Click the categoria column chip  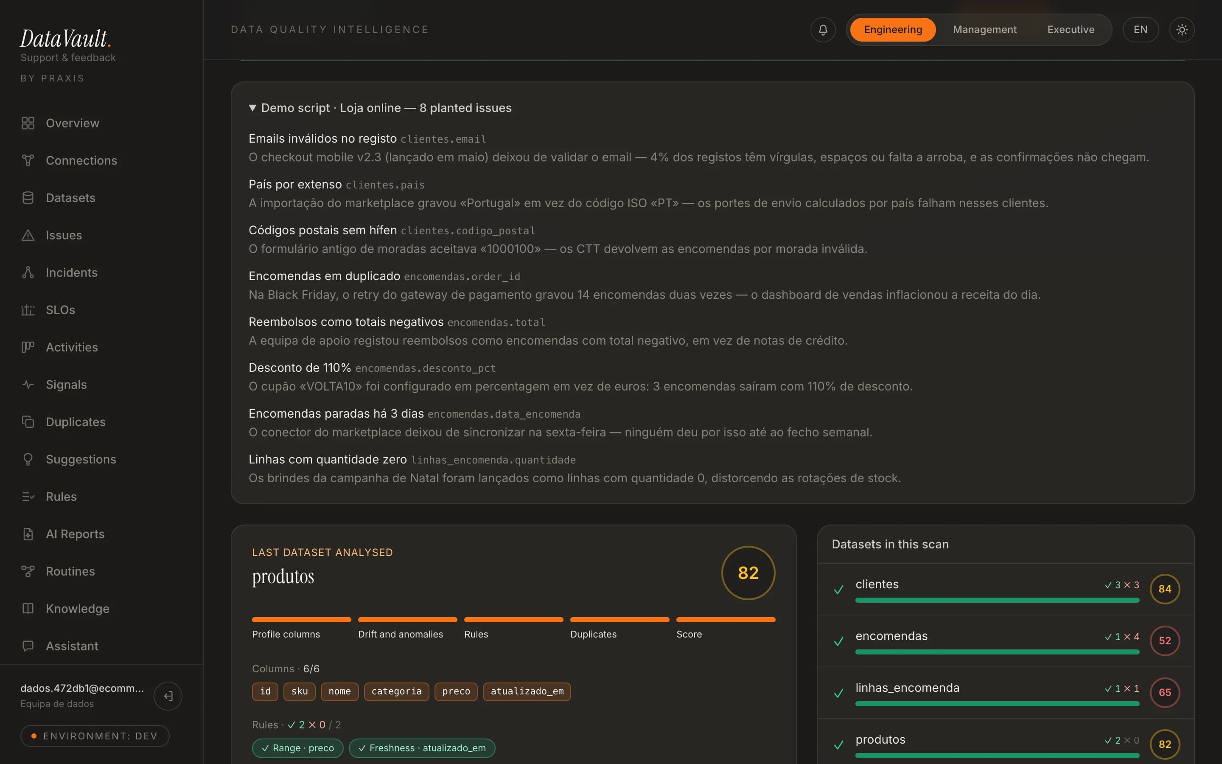396,691
